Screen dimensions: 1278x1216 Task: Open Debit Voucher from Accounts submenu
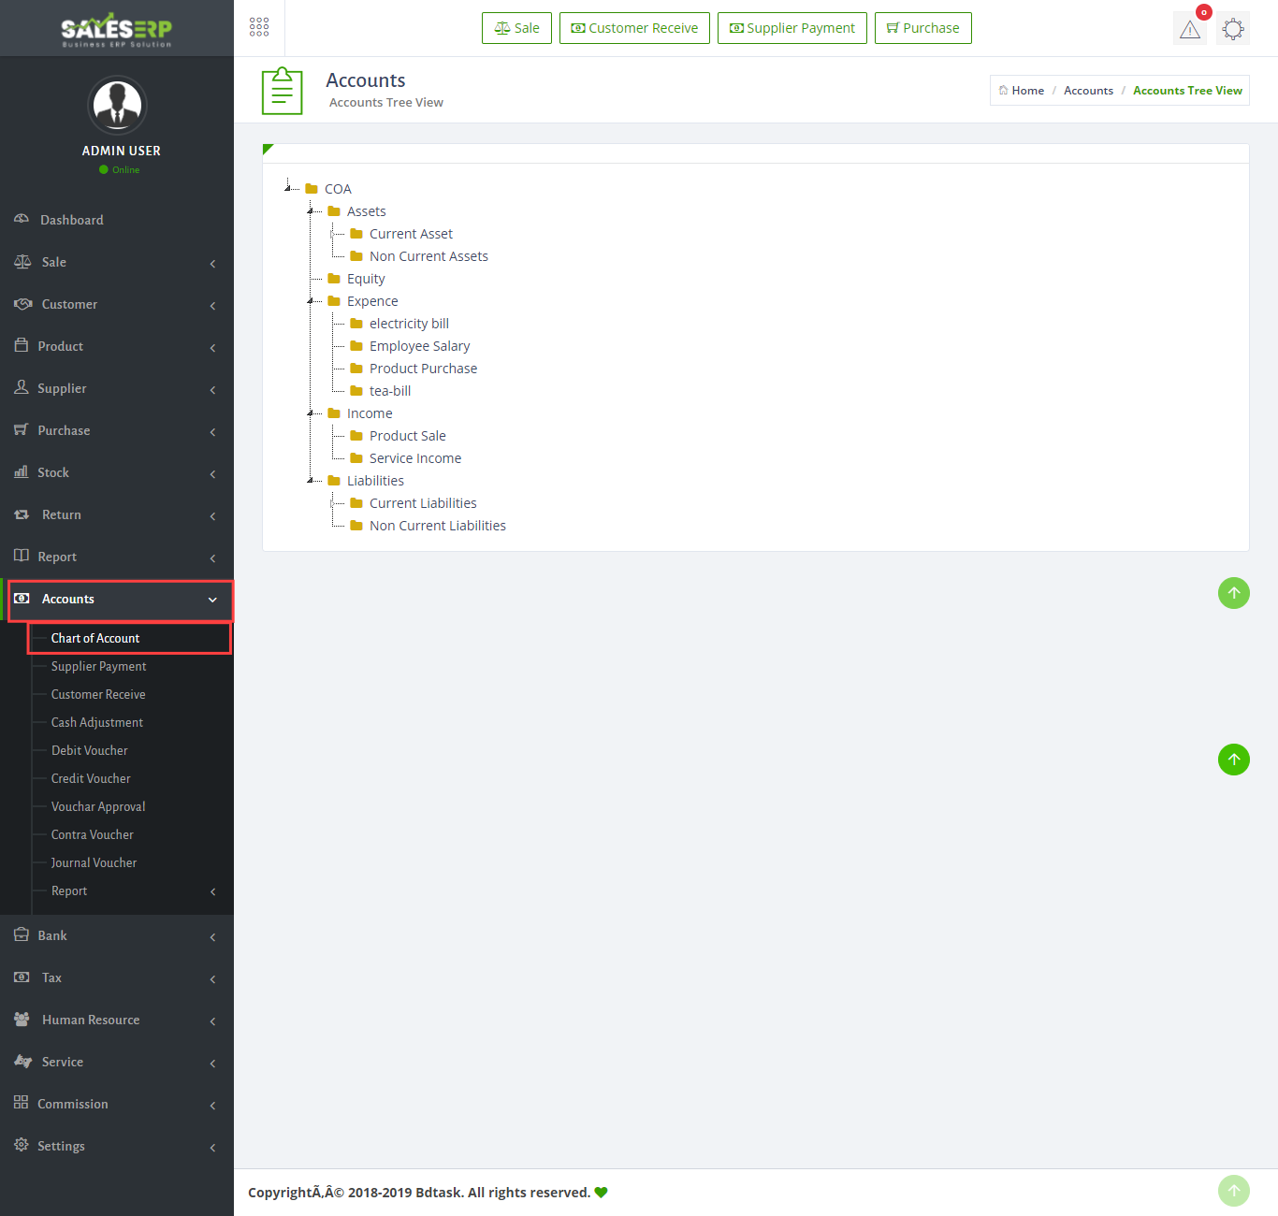[90, 750]
